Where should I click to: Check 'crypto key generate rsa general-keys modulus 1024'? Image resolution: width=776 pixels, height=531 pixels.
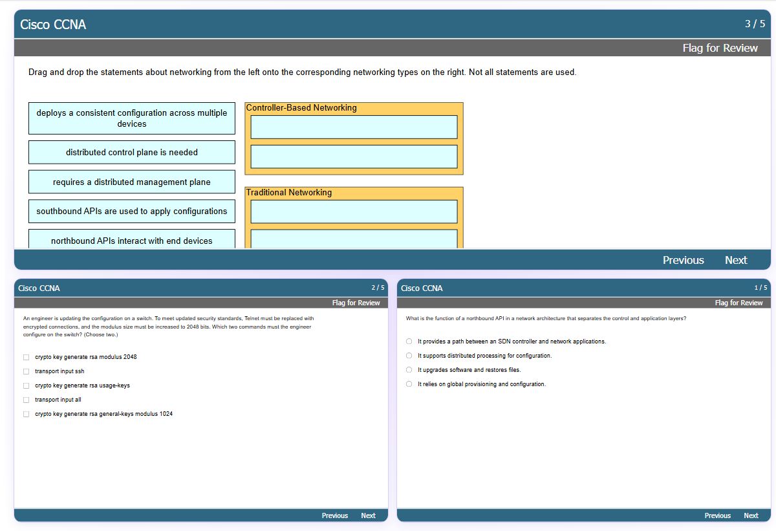coord(26,414)
